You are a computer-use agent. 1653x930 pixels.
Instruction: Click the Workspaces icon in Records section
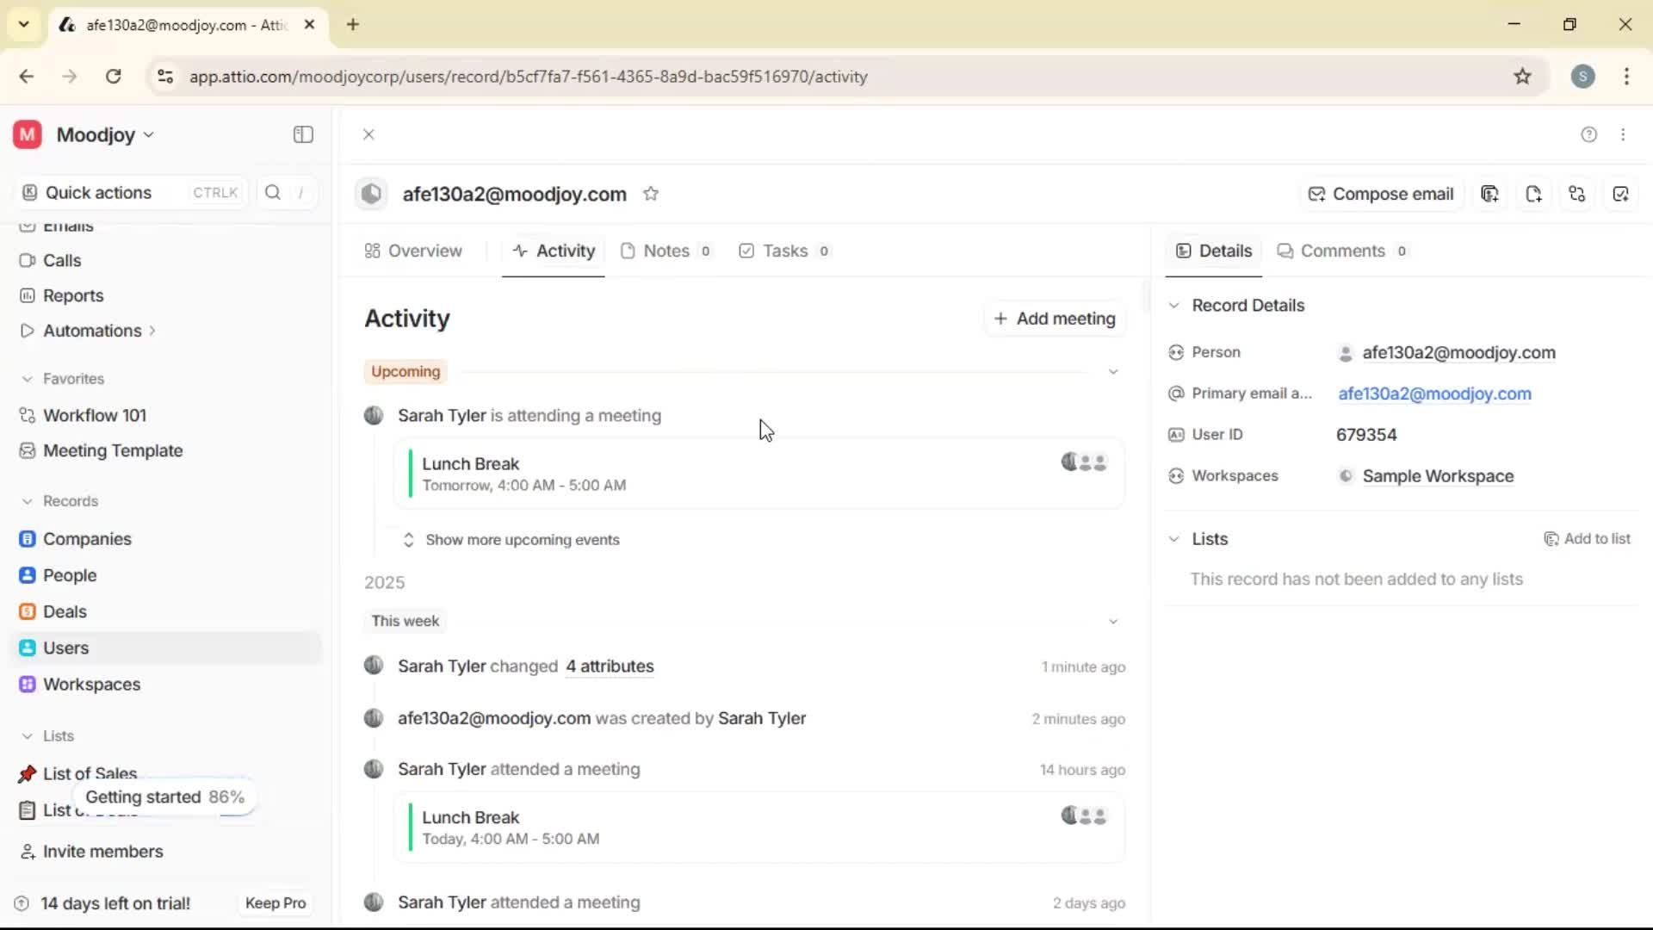tap(28, 685)
